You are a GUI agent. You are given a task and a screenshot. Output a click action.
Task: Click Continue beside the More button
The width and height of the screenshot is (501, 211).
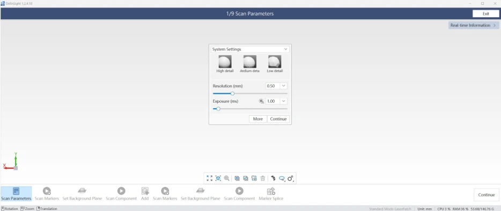click(x=278, y=119)
